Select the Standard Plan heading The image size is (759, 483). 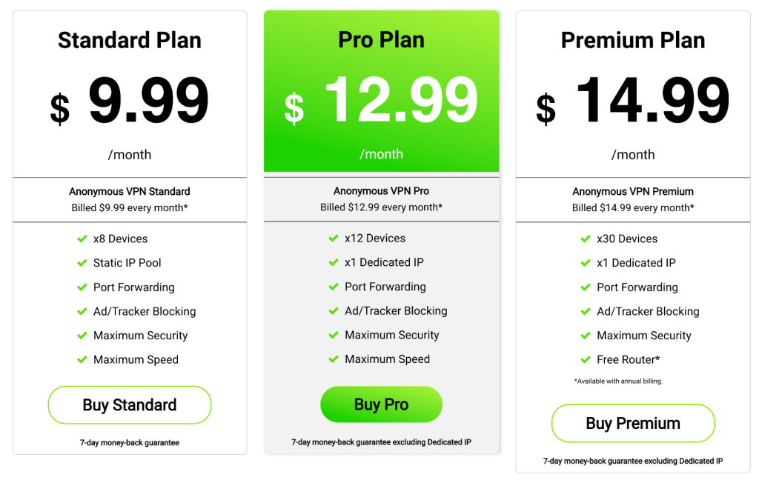click(130, 40)
